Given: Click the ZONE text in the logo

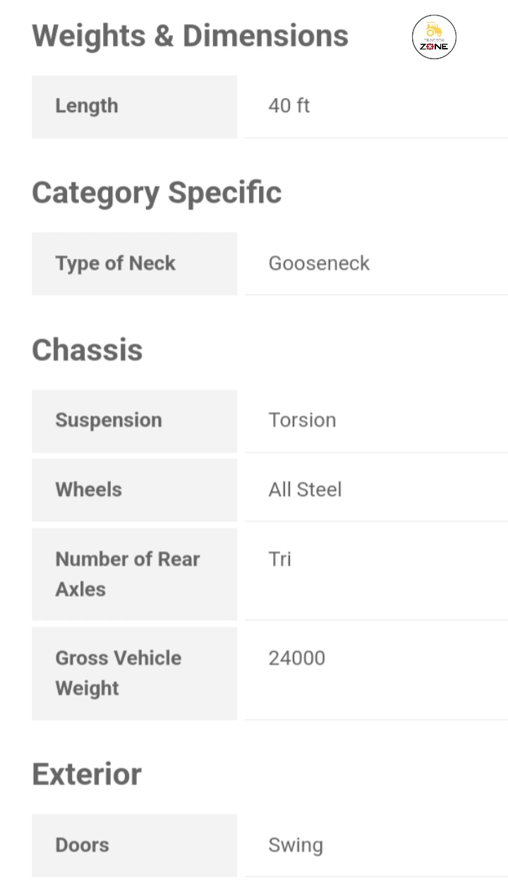Looking at the screenshot, I should click(434, 47).
